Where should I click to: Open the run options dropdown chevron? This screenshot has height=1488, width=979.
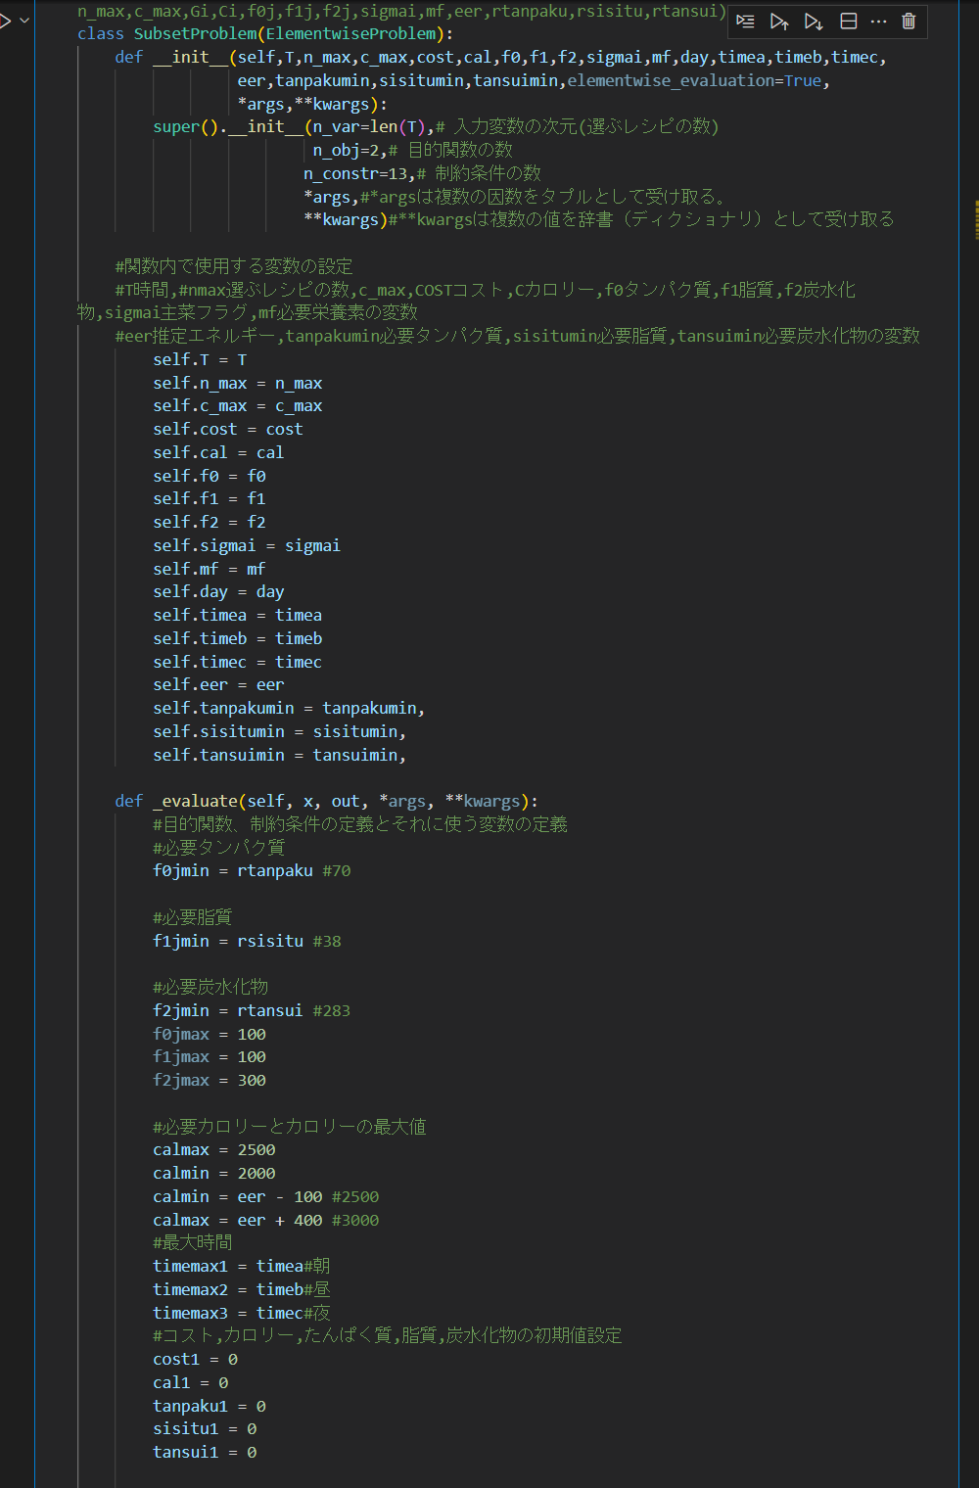coord(22,18)
